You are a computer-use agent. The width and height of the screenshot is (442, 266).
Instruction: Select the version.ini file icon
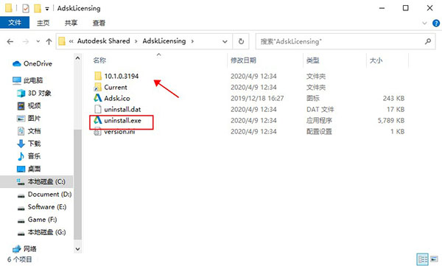point(97,131)
